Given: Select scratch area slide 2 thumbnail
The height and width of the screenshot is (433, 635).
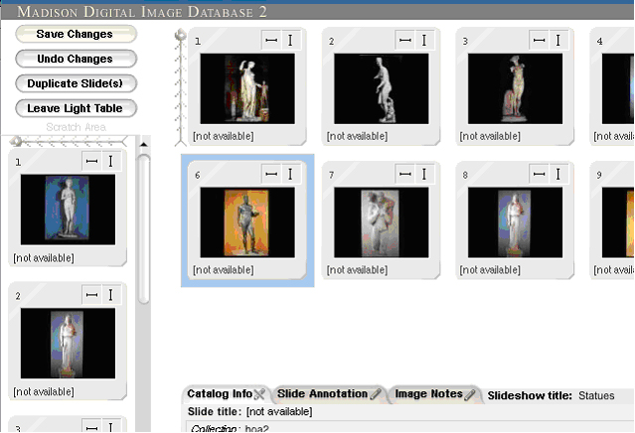Looking at the screenshot, I should pyautogui.click(x=68, y=344).
